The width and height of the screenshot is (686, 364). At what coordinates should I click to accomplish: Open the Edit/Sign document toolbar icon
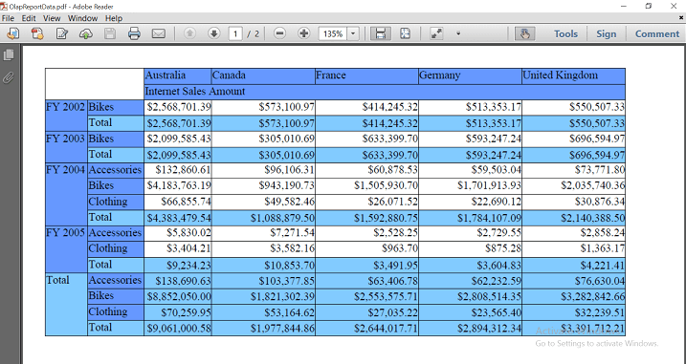[x=61, y=33]
